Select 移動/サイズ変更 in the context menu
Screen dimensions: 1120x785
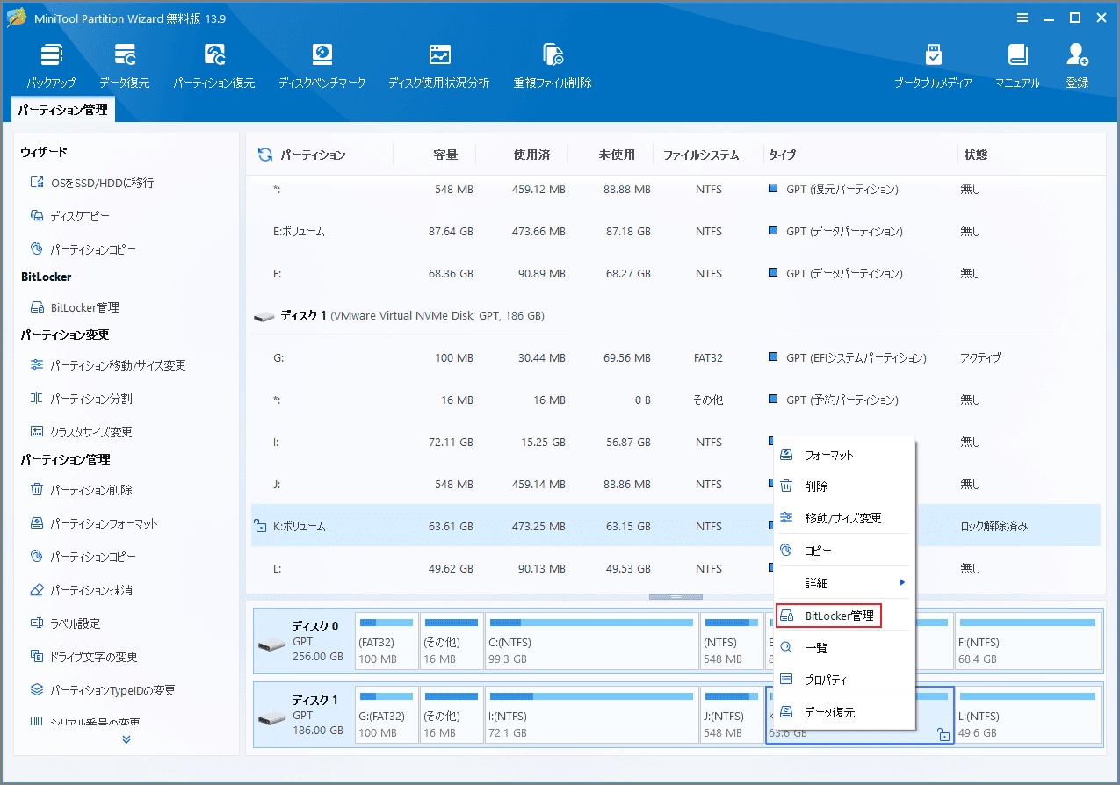pyautogui.click(x=843, y=518)
